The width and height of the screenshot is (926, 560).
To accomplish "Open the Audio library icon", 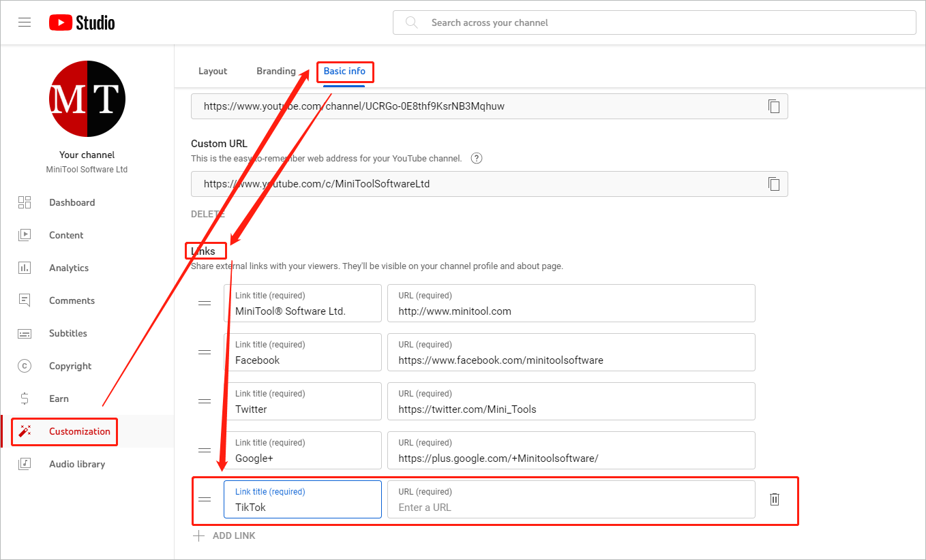I will pyautogui.click(x=25, y=464).
